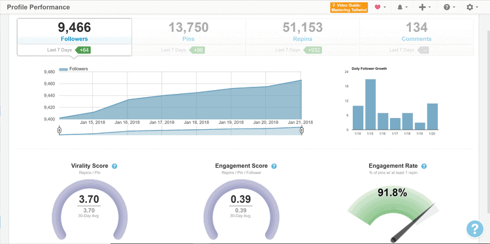Open the question mark help icon in header
Viewport: 490px width, 244px height.
point(447,7)
